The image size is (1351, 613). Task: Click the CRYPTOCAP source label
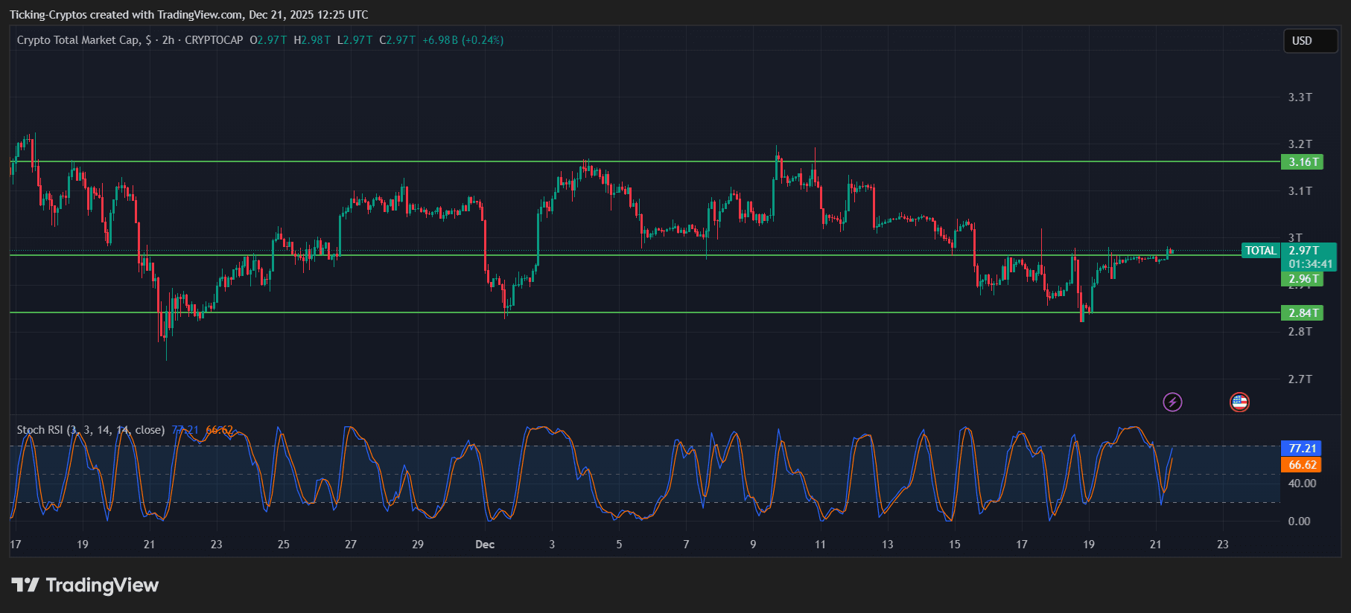[x=214, y=40]
